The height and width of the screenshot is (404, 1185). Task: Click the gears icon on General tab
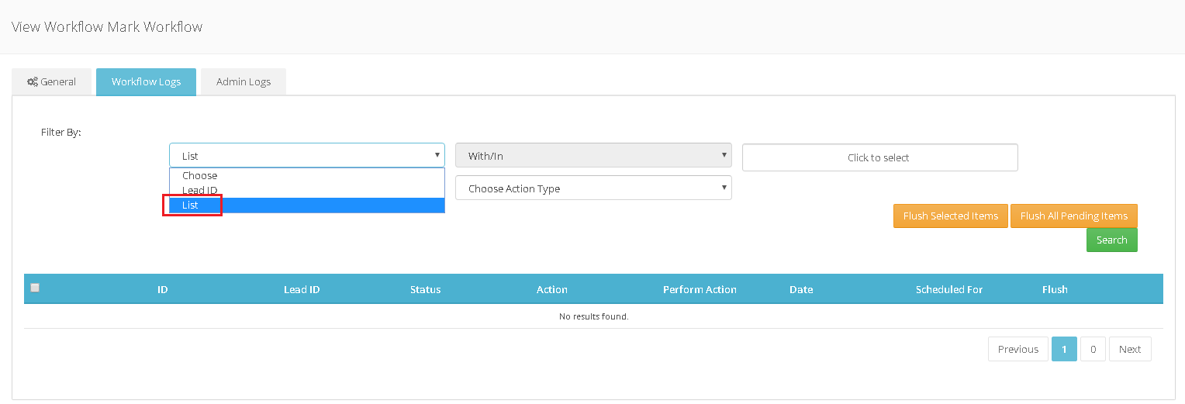pyautogui.click(x=33, y=81)
